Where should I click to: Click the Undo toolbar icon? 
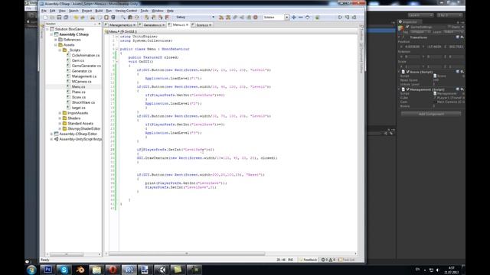pos(76,18)
